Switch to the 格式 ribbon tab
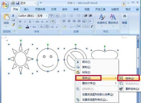The image size is (141, 103). (x=128, y=9)
